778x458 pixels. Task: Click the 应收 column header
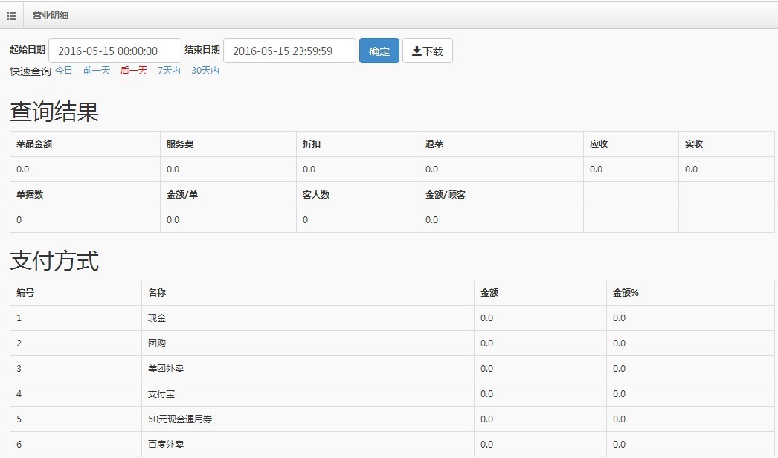599,144
